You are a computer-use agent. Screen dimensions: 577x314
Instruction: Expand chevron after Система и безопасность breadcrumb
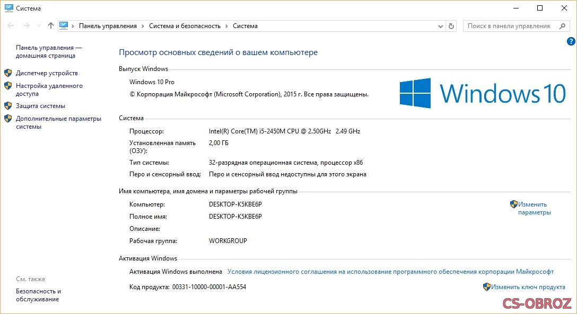tap(226, 26)
